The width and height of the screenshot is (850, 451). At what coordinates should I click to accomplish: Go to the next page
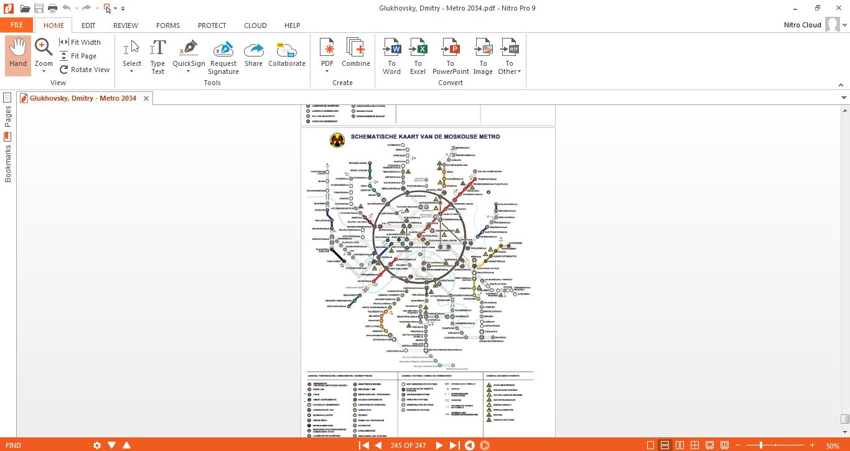(x=439, y=445)
